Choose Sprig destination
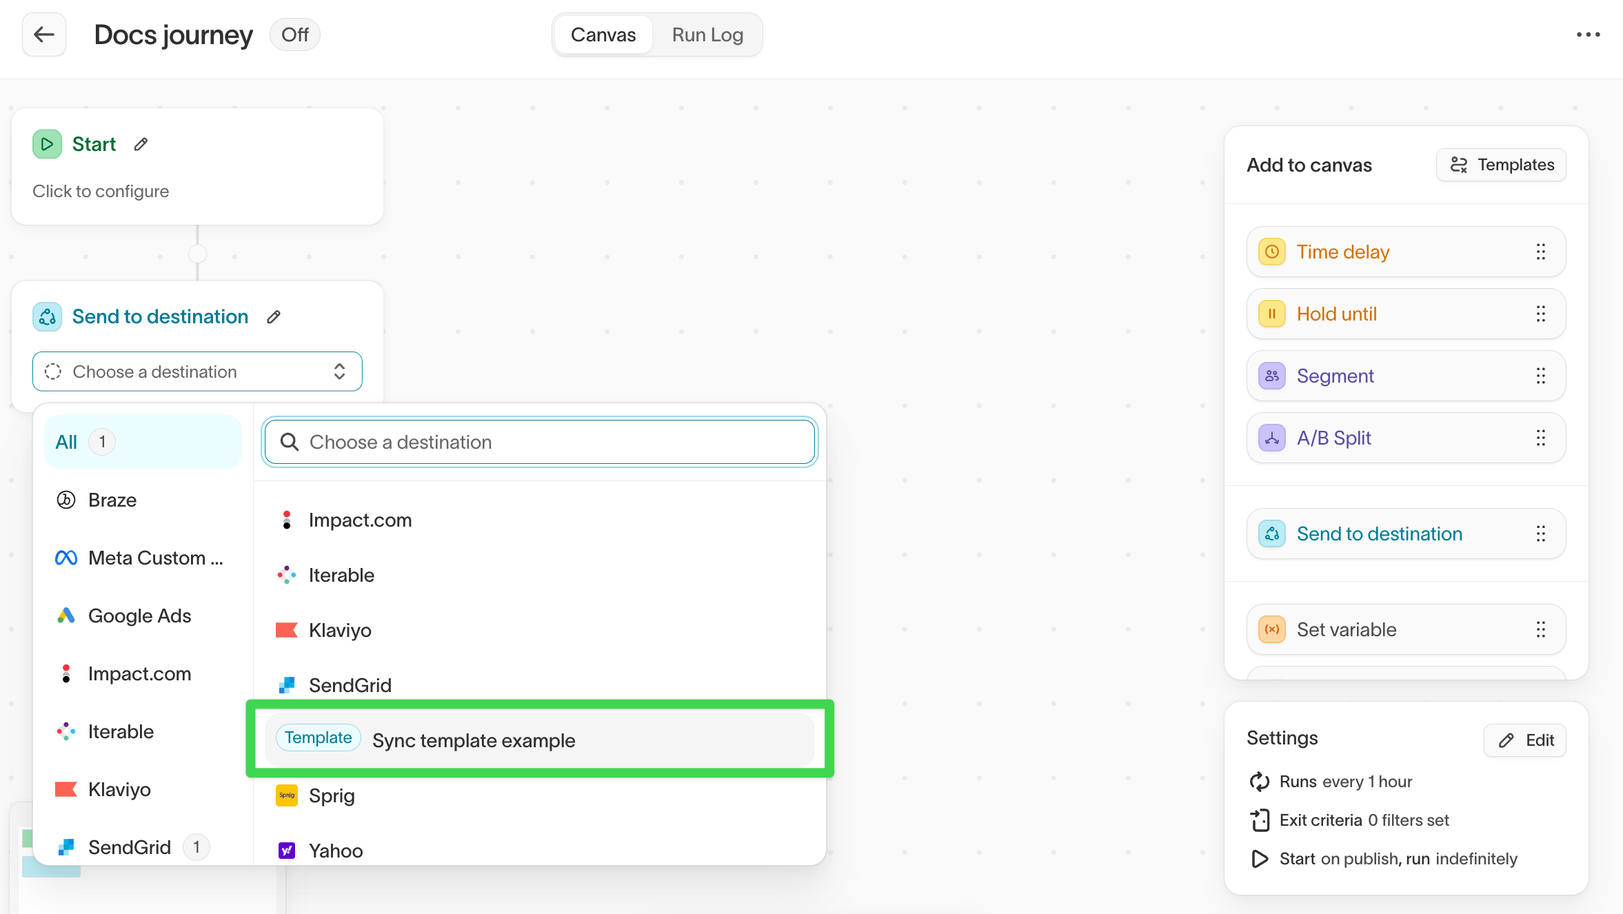This screenshot has height=914, width=1623. pyautogui.click(x=540, y=795)
